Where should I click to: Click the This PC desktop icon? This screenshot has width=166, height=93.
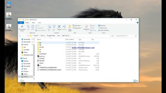tap(9, 5)
